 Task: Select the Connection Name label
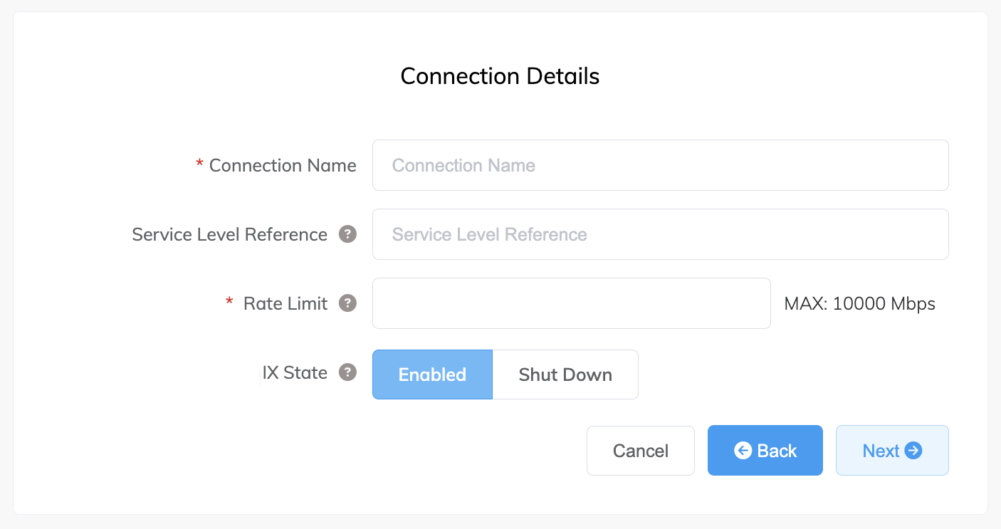(x=283, y=165)
